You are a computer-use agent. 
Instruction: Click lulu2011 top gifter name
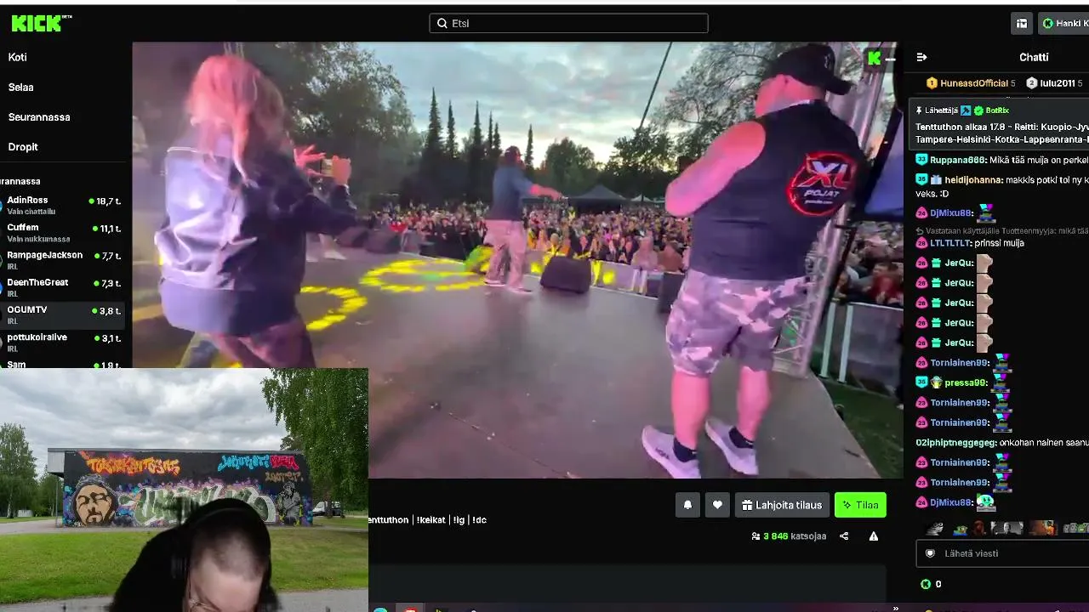(1058, 83)
